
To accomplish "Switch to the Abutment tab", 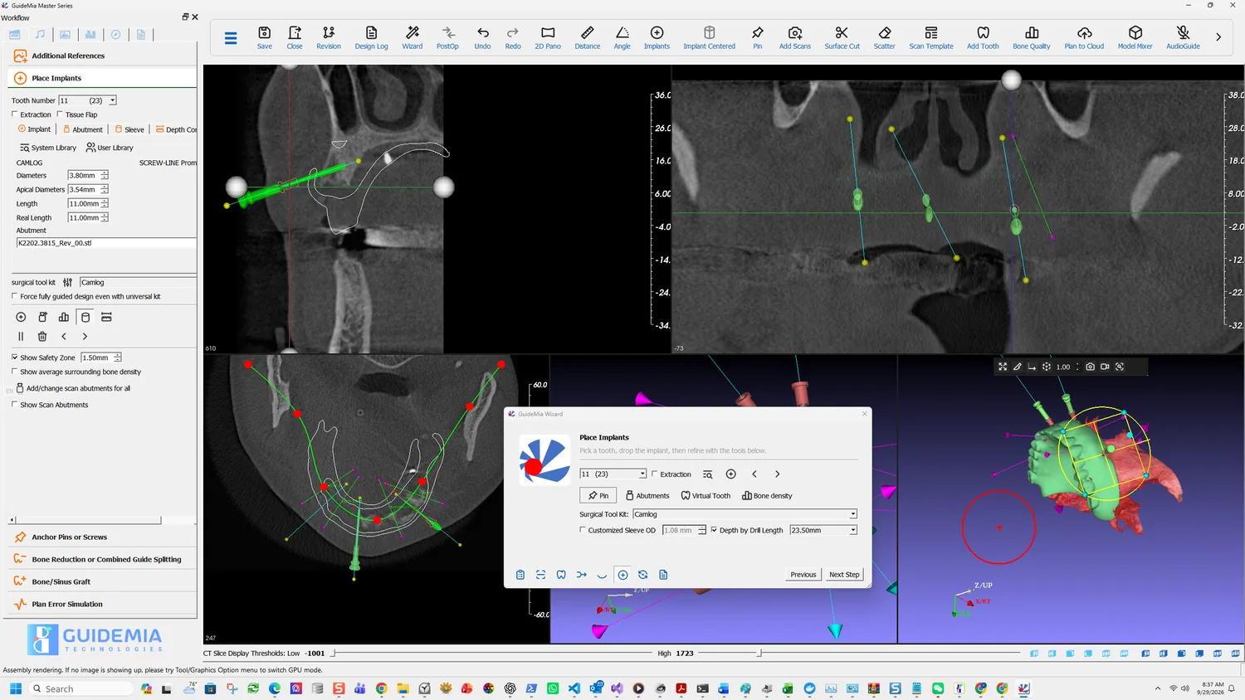I will pyautogui.click(x=83, y=129).
